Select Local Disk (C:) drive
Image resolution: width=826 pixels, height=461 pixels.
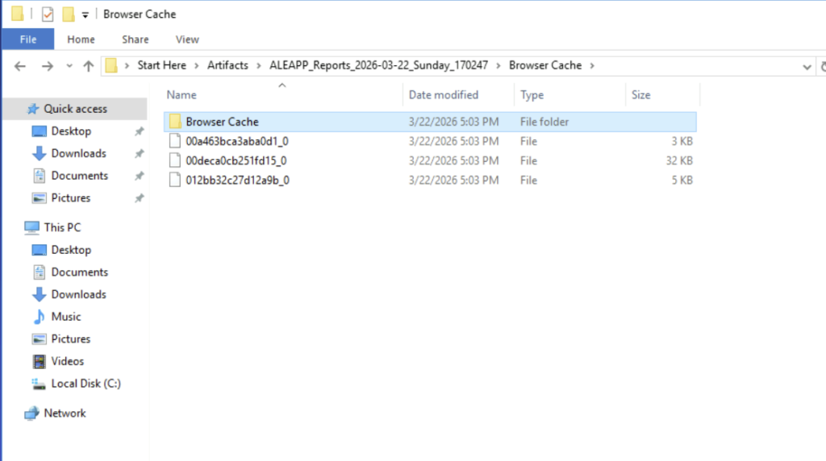pos(86,384)
